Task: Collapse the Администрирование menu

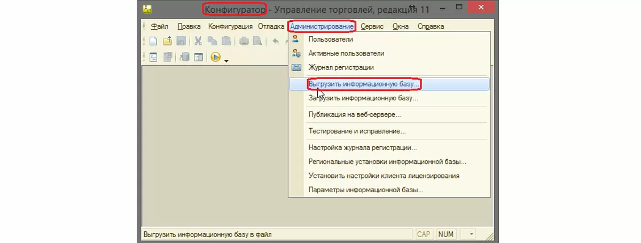Action: pyautogui.click(x=322, y=26)
